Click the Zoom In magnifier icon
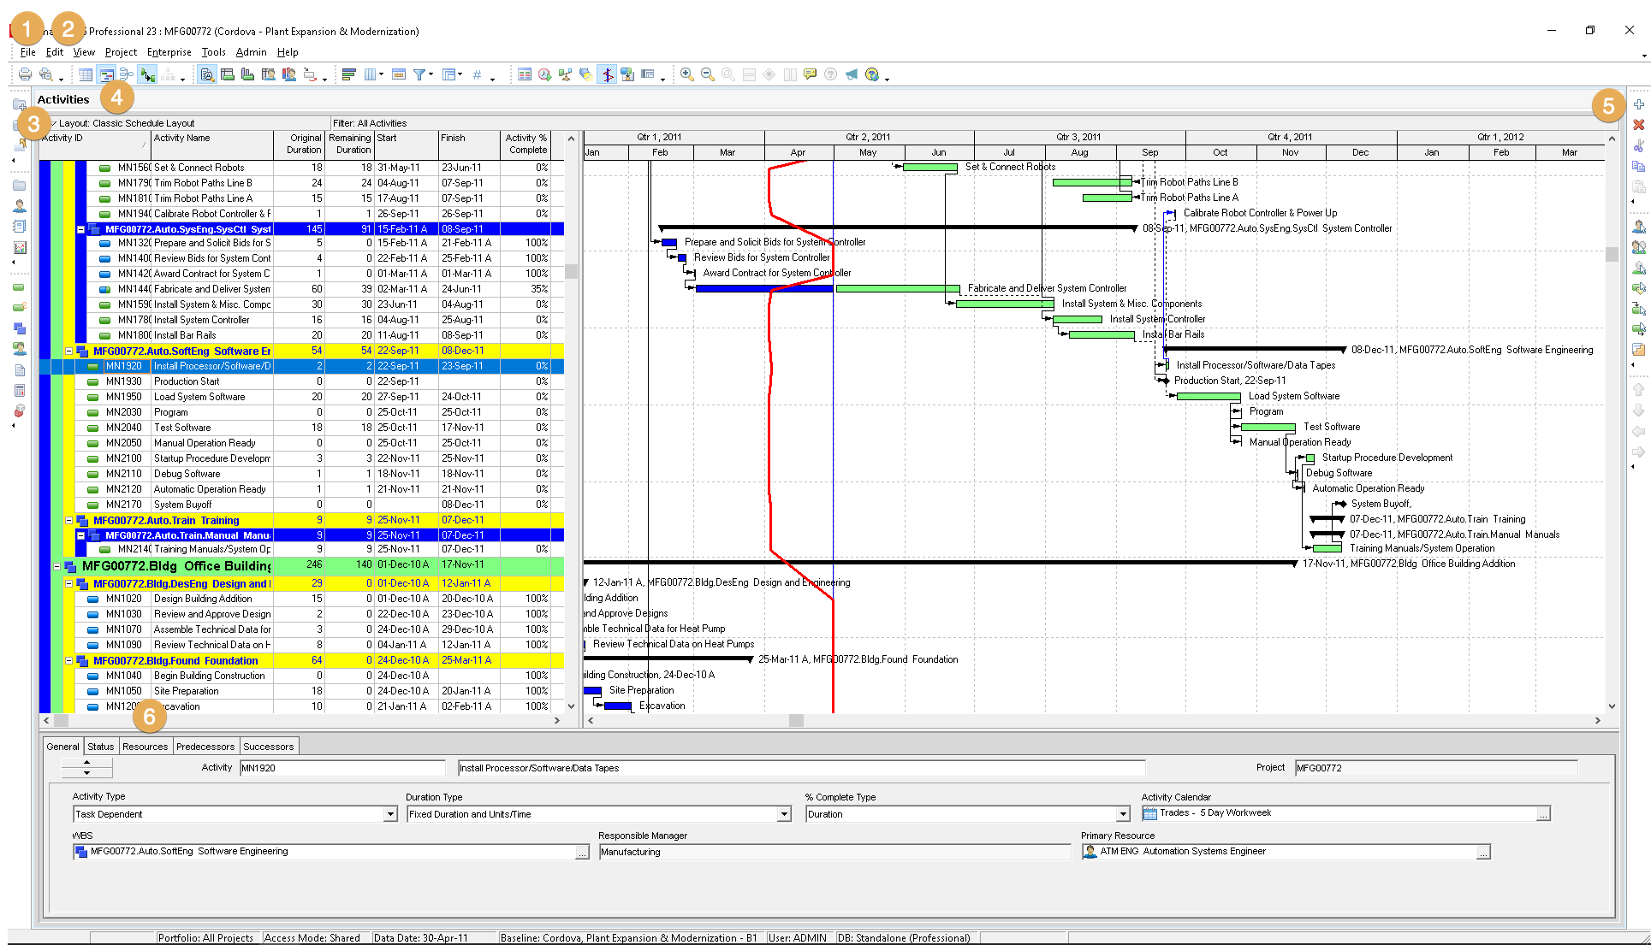The height and width of the screenshot is (945, 1651). [x=686, y=75]
